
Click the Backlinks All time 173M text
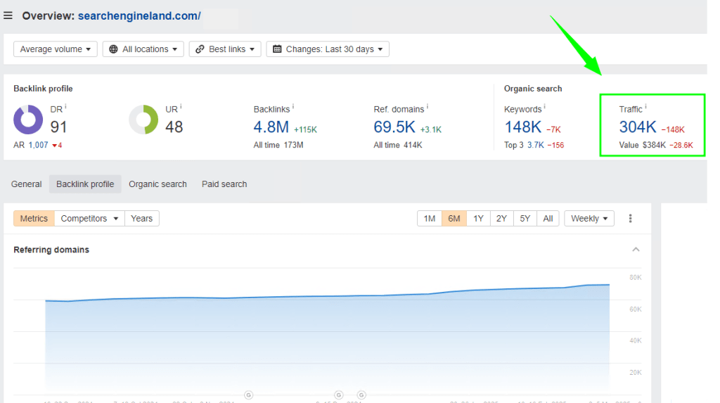278,145
